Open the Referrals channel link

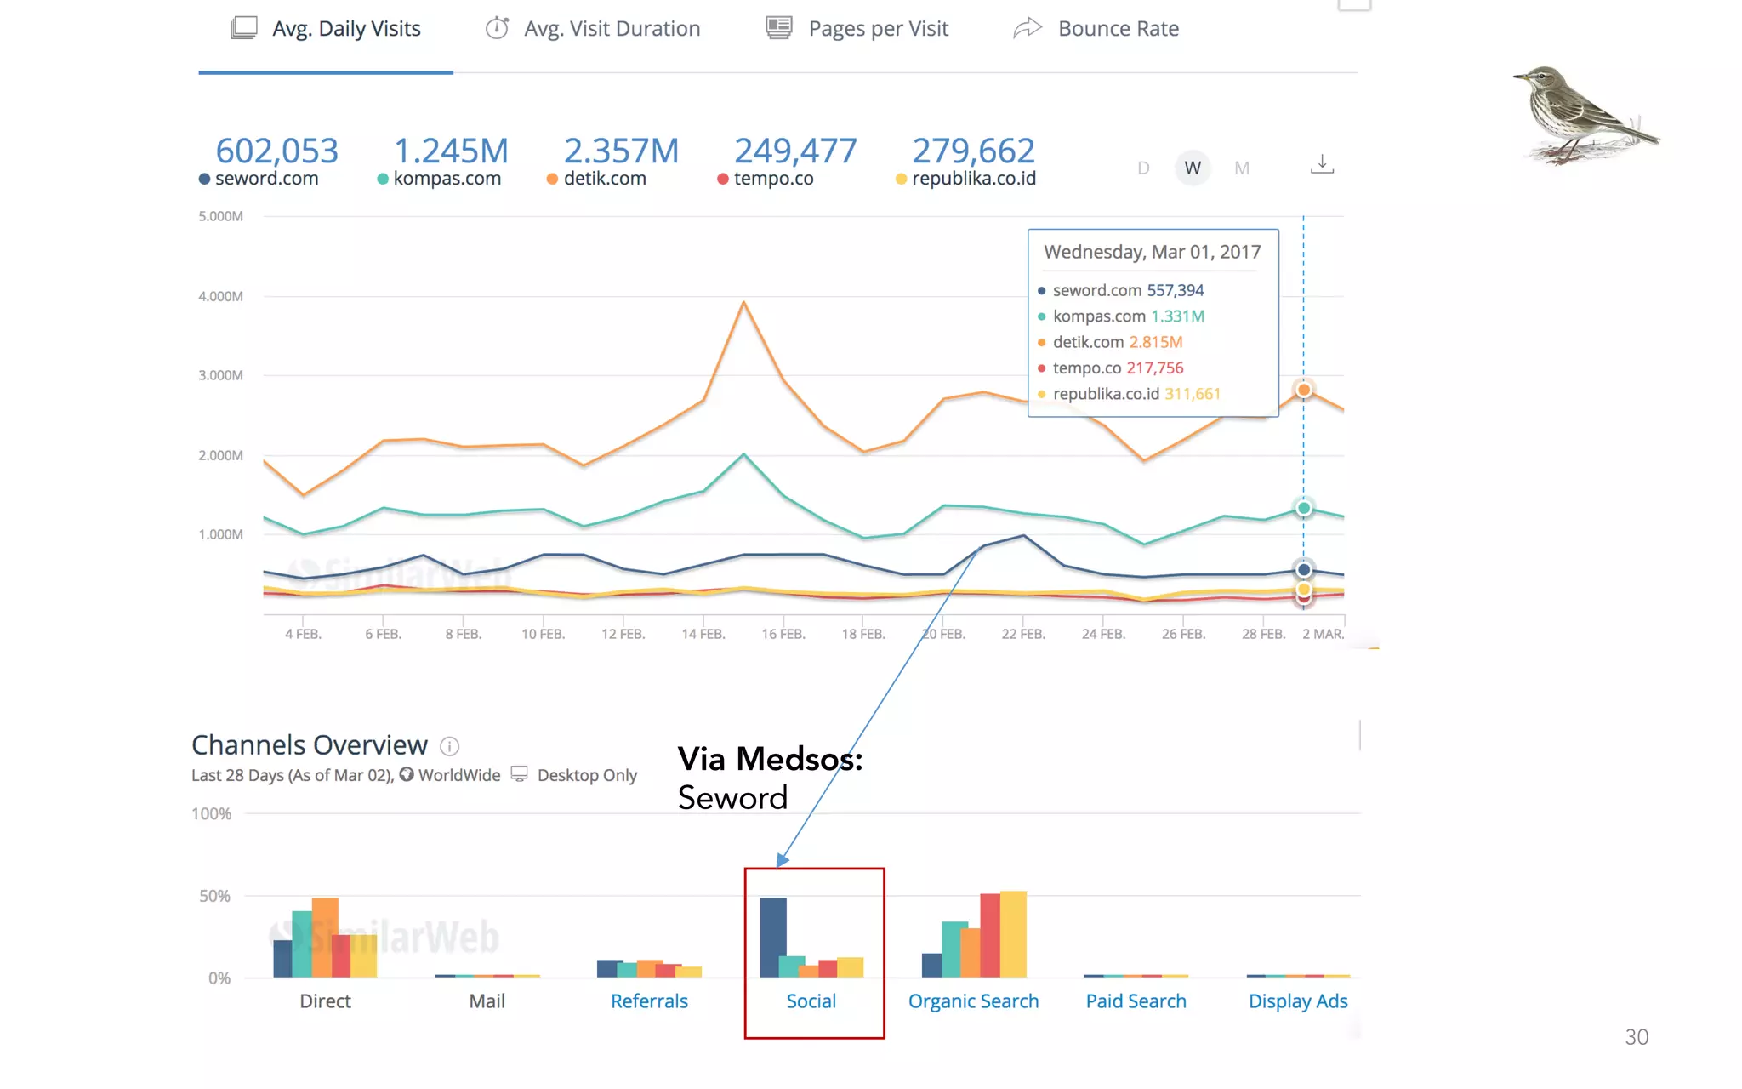point(649,1001)
